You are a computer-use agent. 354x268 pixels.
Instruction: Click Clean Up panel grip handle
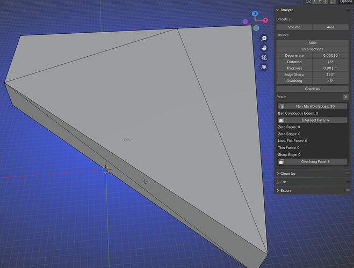[x=348, y=174]
